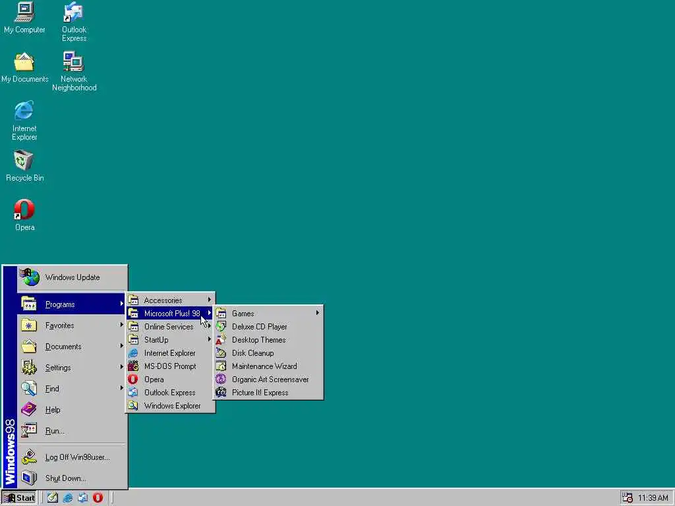The width and height of the screenshot is (675, 506).
Task: Launch Deluxe CD Player
Action: (x=268, y=327)
